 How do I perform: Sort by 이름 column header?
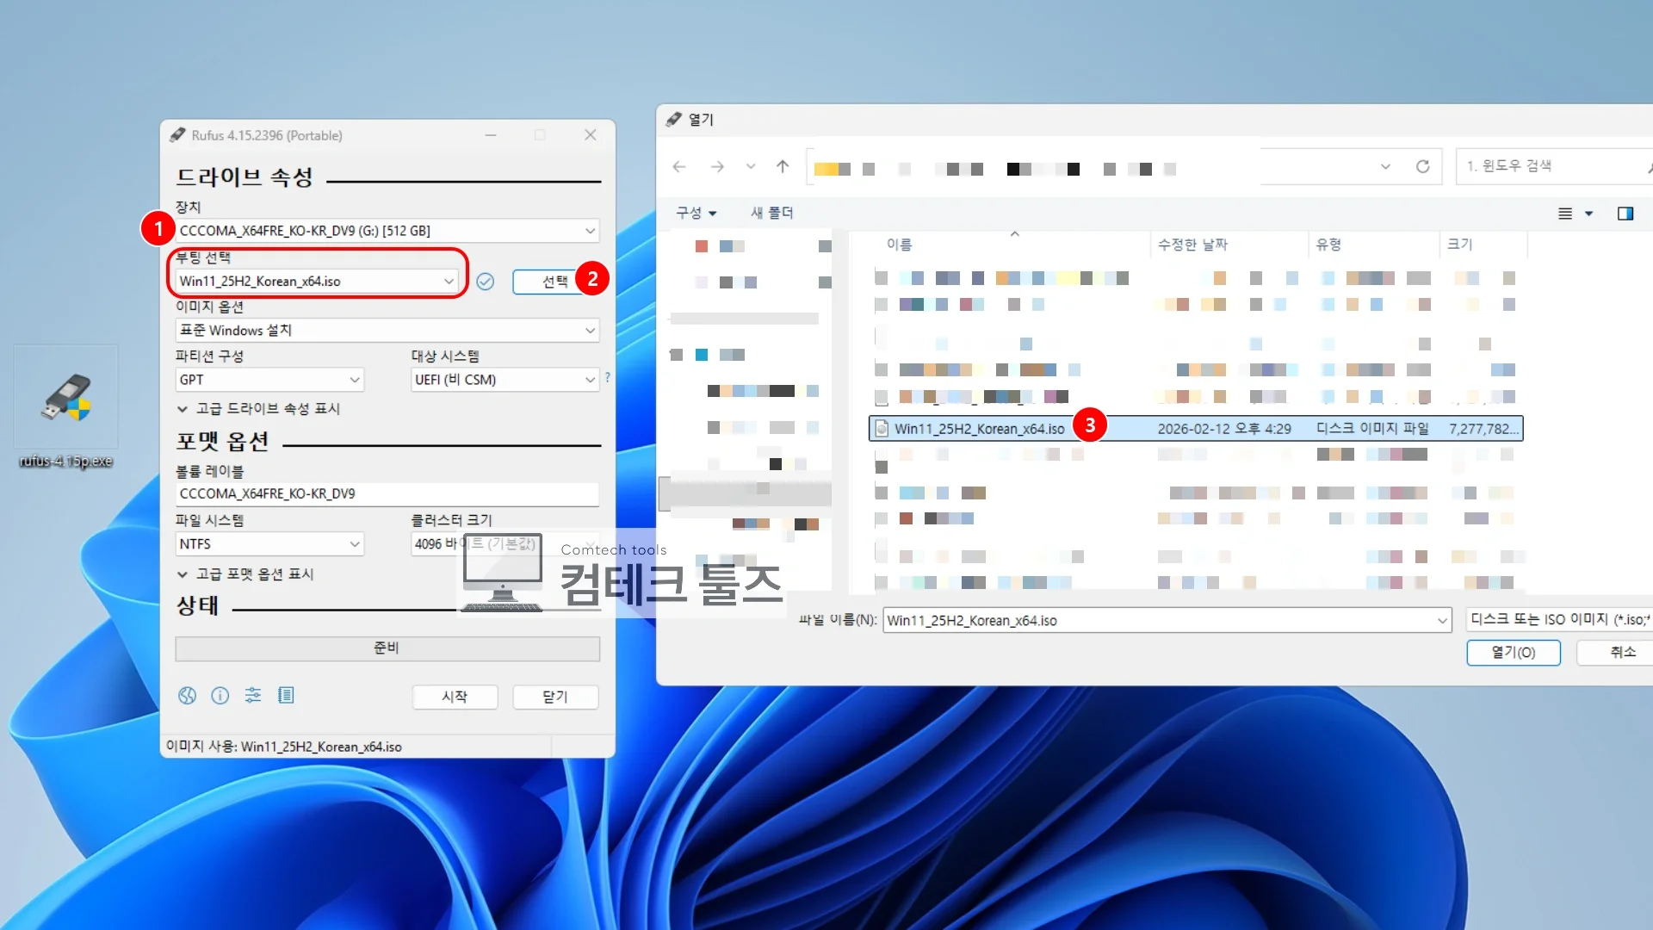click(899, 245)
